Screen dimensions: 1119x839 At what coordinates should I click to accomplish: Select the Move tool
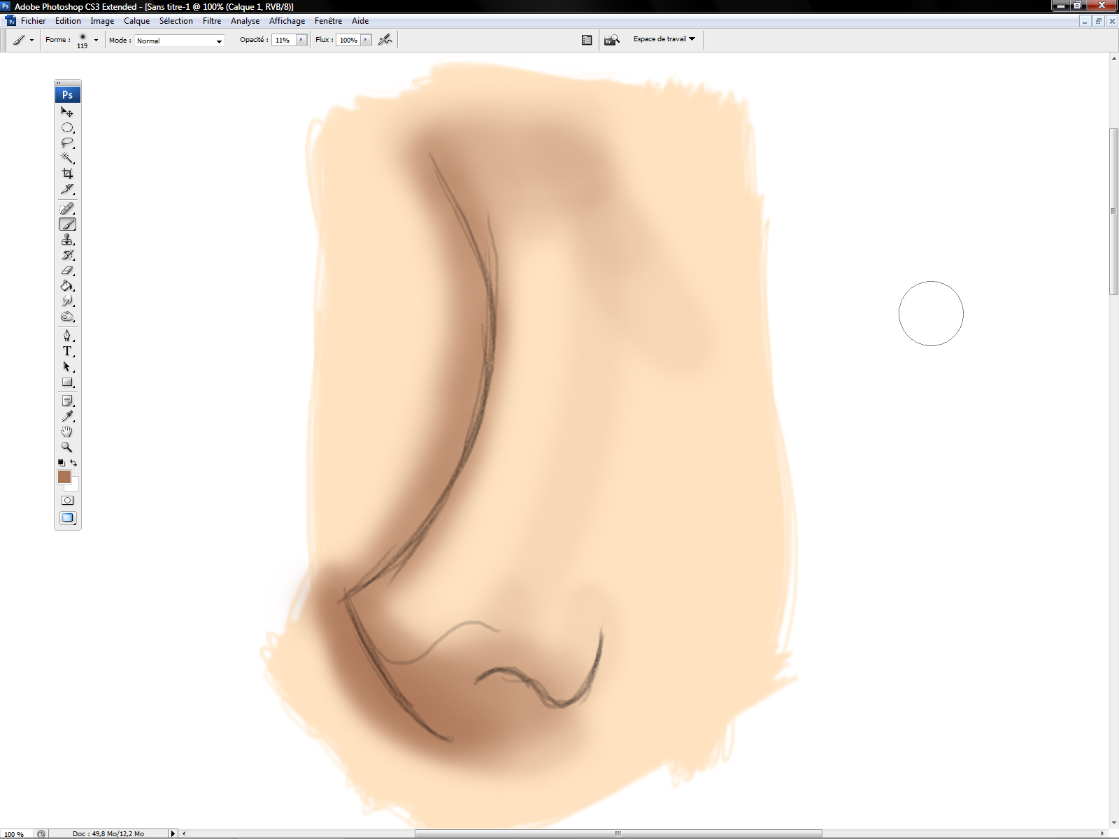pos(67,112)
